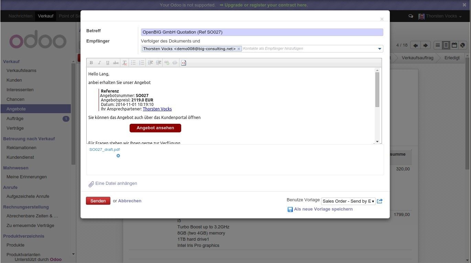Viewport: 471px width, 263px height.
Task: Click the Betreff subject input field
Action: (262, 32)
